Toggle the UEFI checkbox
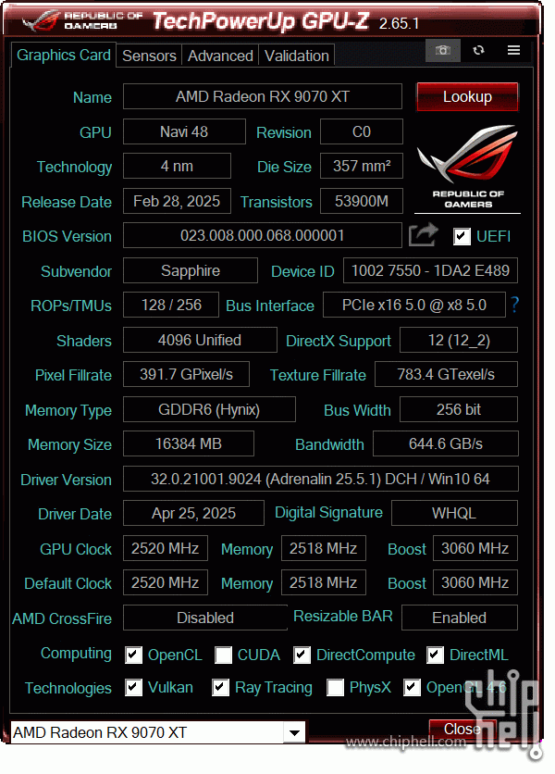Viewport: 555px width, 774px height. [462, 236]
